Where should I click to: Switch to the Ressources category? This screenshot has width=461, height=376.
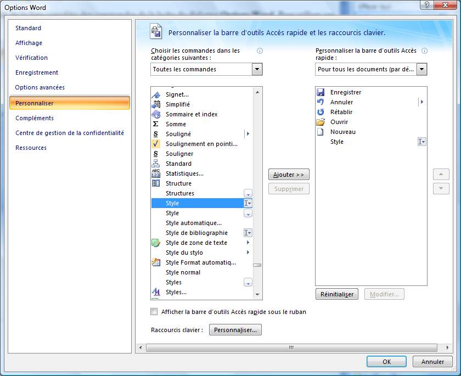point(31,148)
